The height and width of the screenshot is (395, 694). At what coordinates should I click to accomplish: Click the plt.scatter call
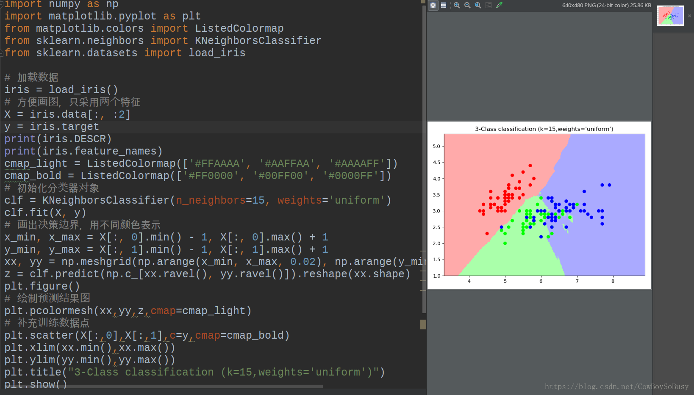tap(147, 335)
